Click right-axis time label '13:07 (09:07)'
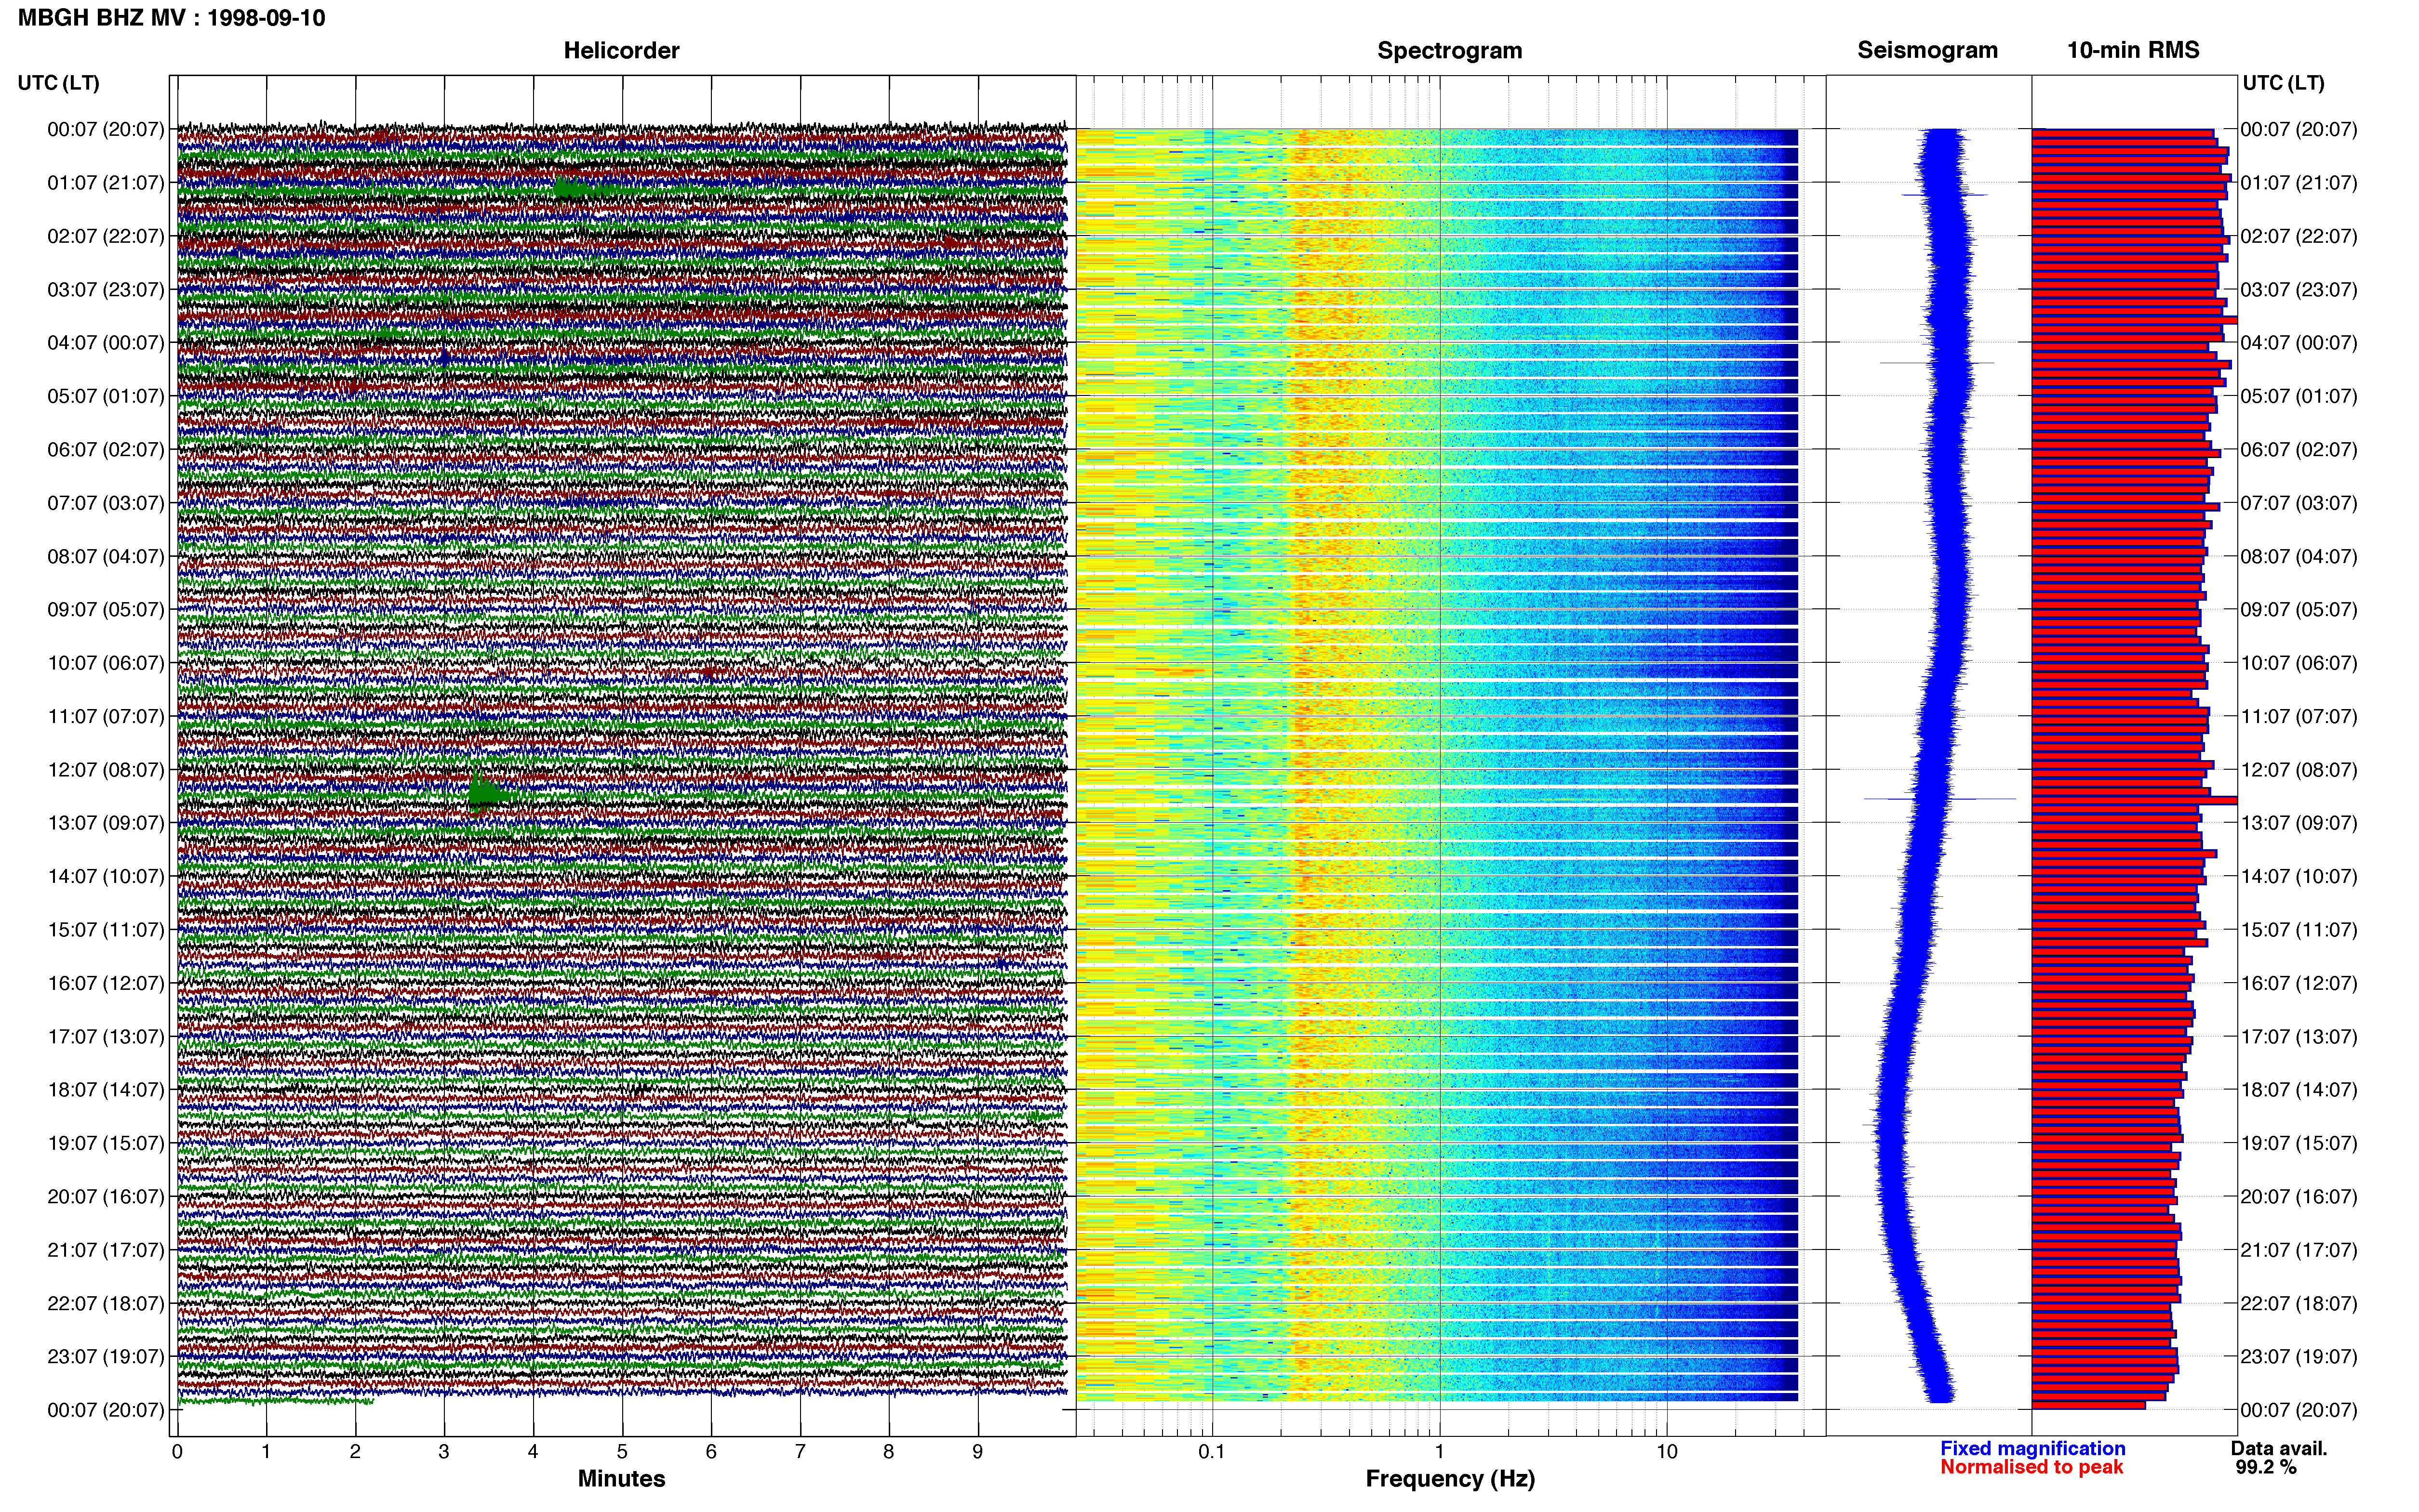This screenshot has height=1512, width=2419. [x=2299, y=823]
